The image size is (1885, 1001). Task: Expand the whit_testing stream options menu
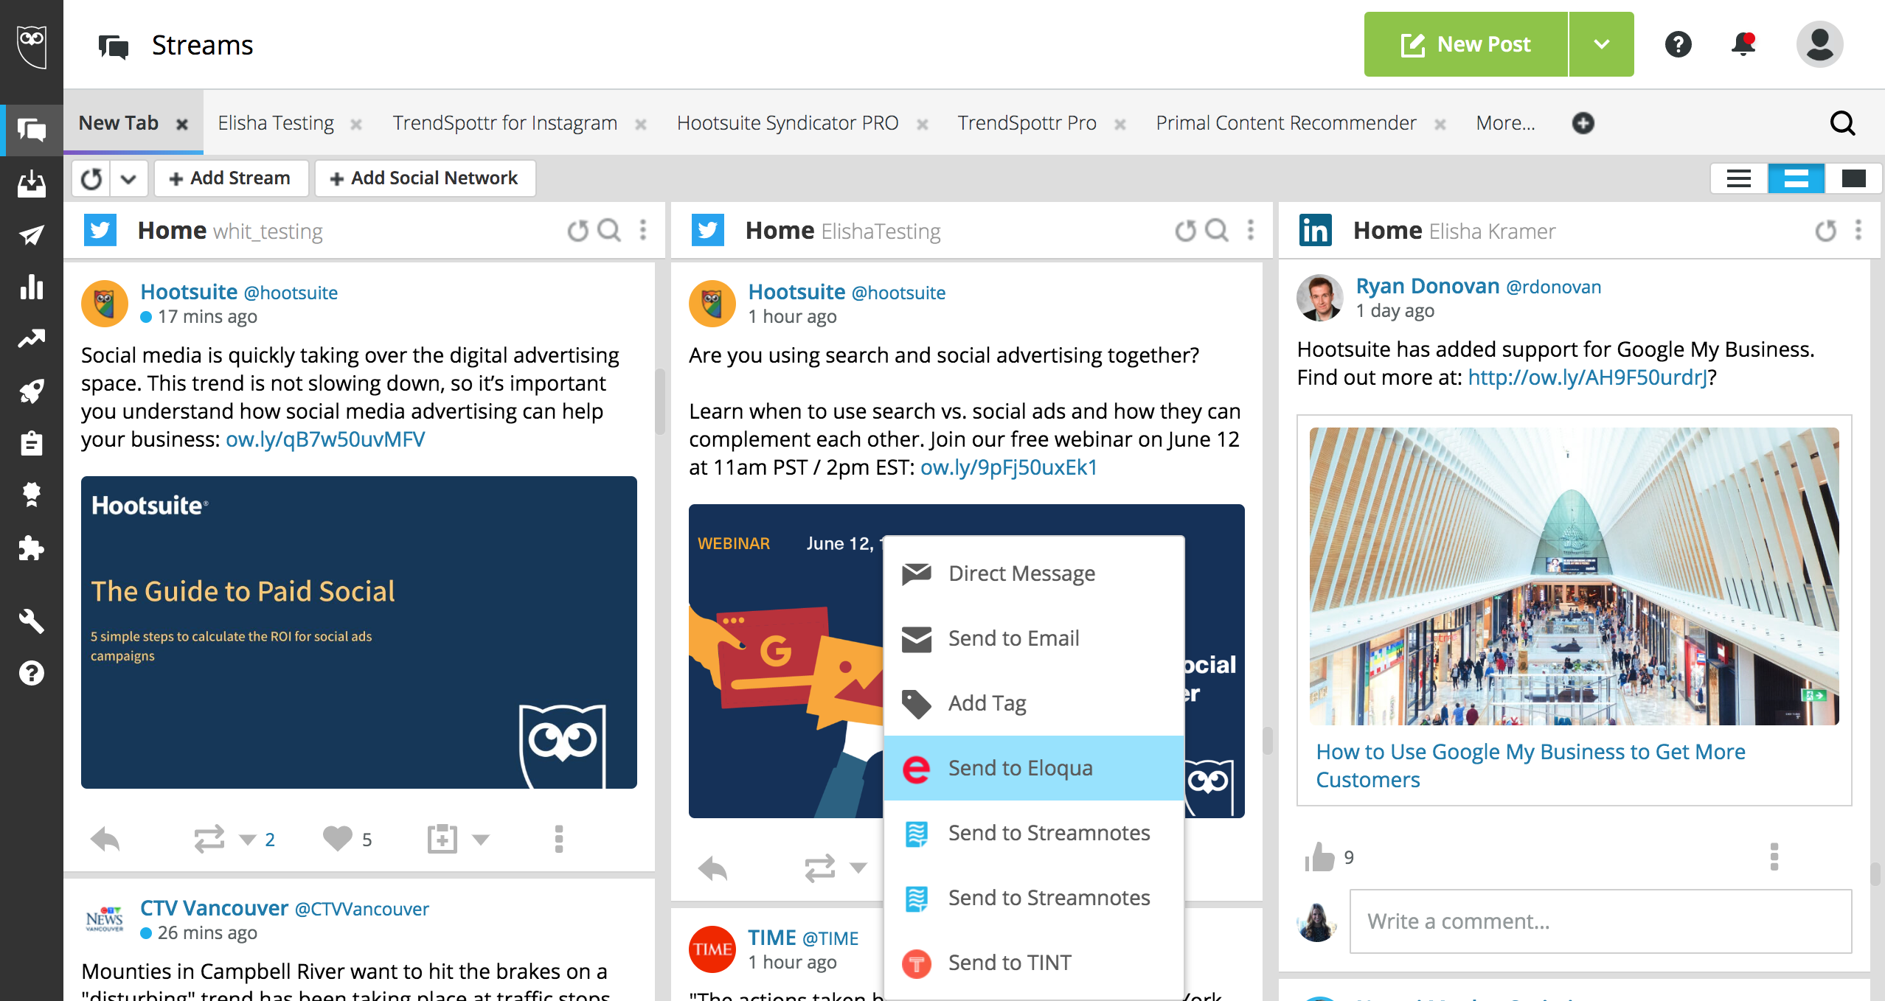click(x=643, y=228)
